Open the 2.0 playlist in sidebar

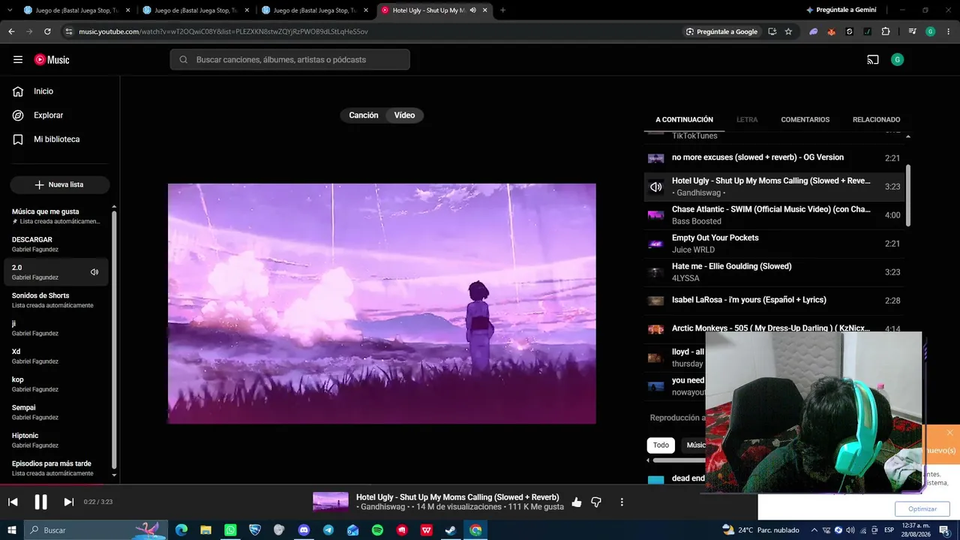click(56, 272)
